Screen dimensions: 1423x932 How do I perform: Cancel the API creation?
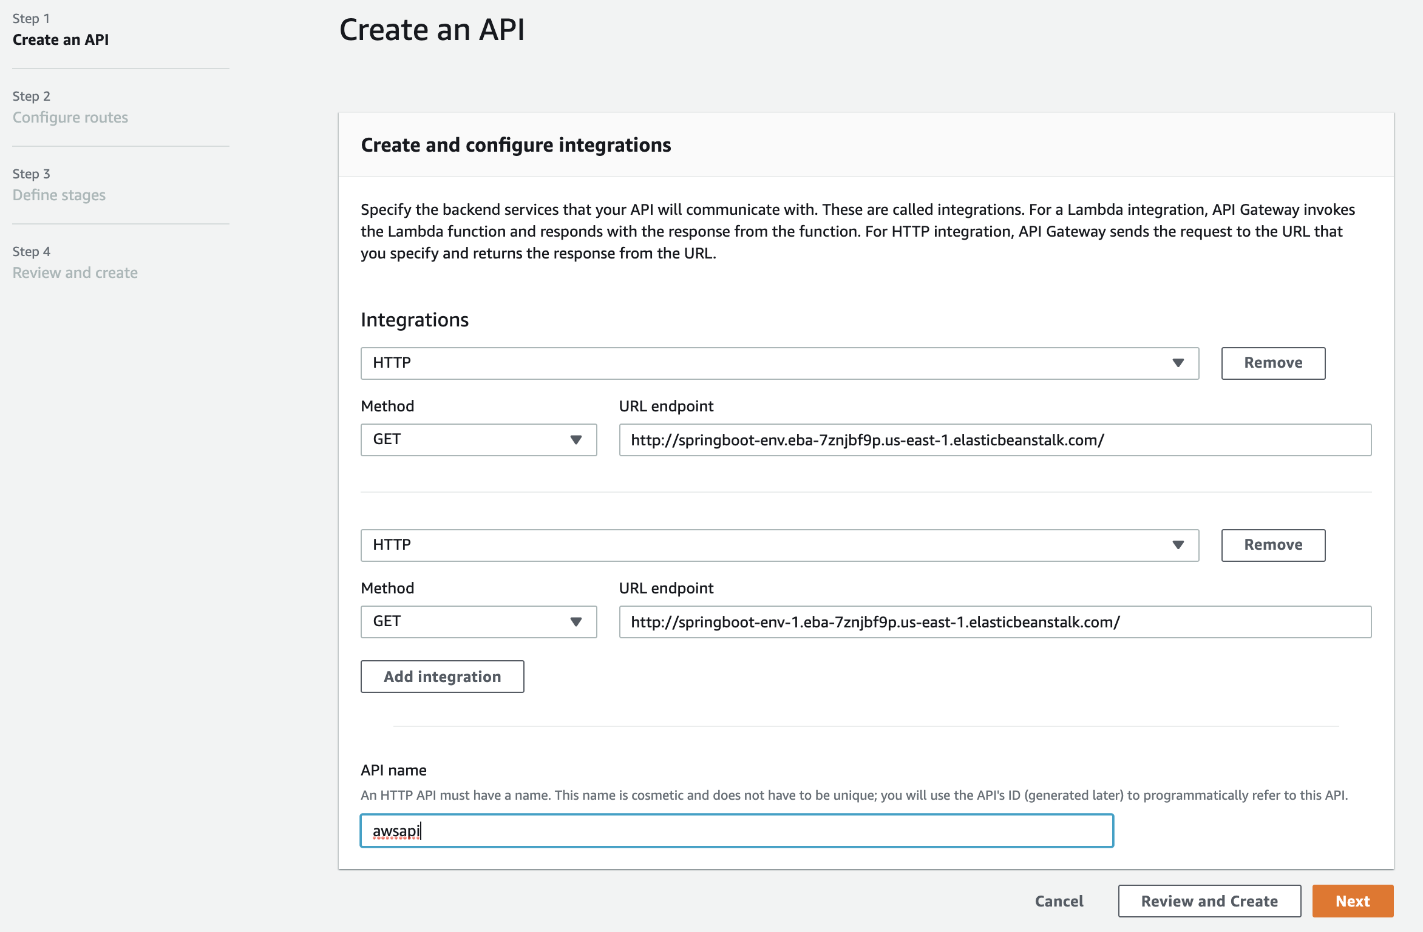(x=1059, y=901)
